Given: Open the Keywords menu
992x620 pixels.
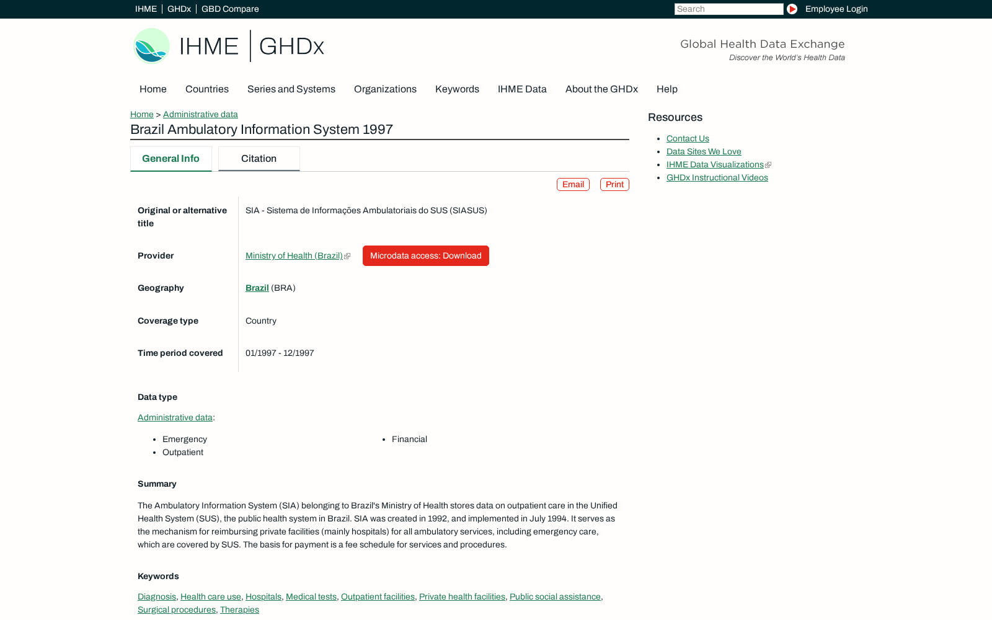Looking at the screenshot, I should 457,89.
